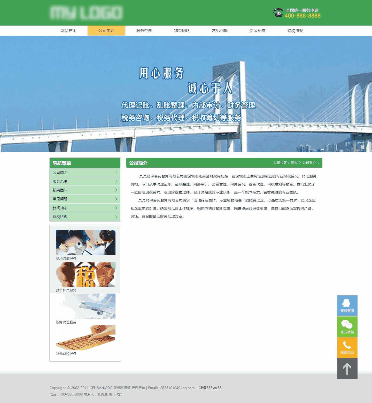
Task: Expand the 服务范围 sidebar chevron
Action: (117, 181)
